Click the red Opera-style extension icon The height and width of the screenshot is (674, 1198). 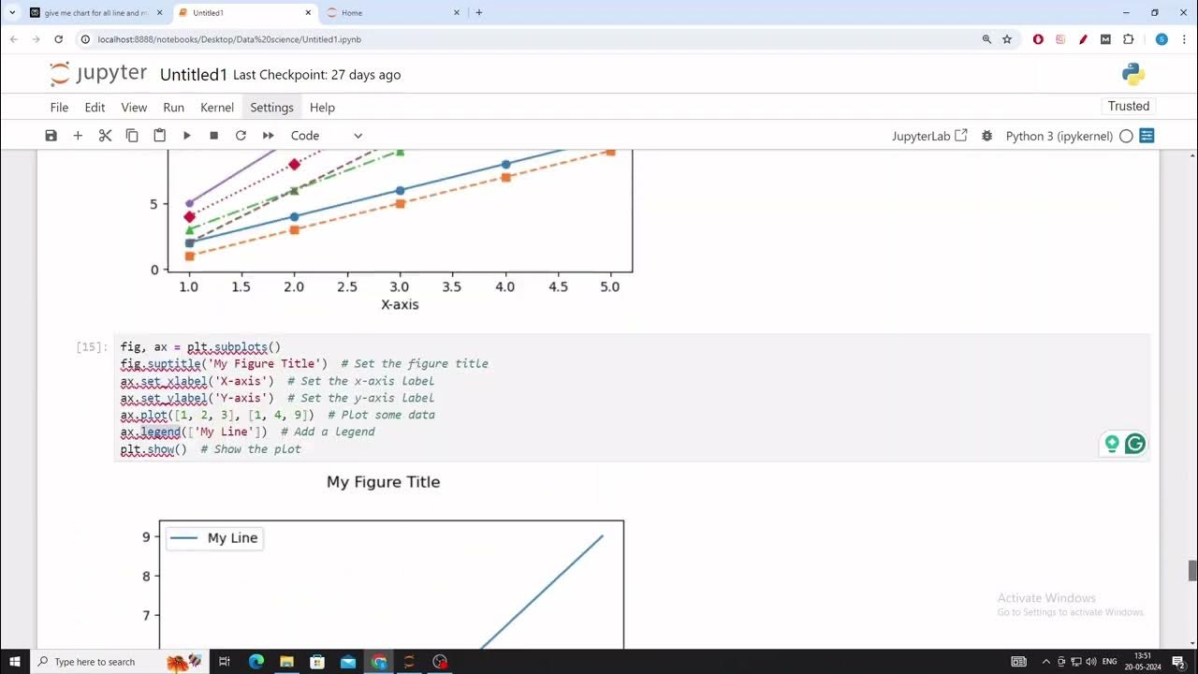(1038, 39)
